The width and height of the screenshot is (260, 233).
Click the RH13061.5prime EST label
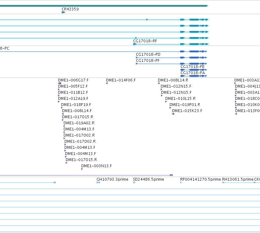238,179
